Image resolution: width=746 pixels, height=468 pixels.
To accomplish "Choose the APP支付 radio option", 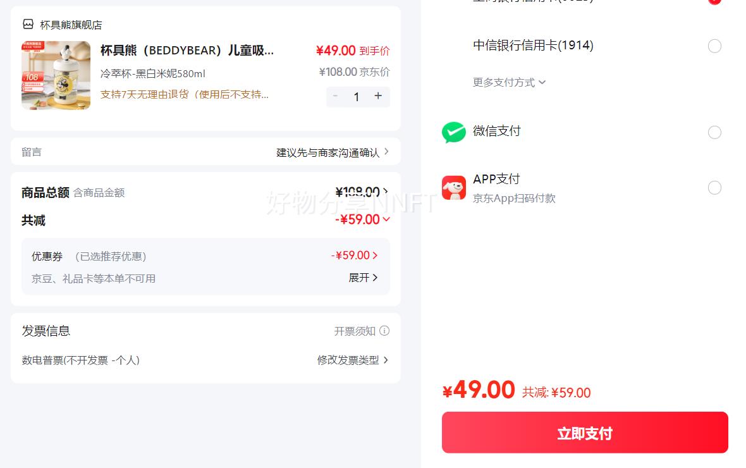I will (x=714, y=188).
